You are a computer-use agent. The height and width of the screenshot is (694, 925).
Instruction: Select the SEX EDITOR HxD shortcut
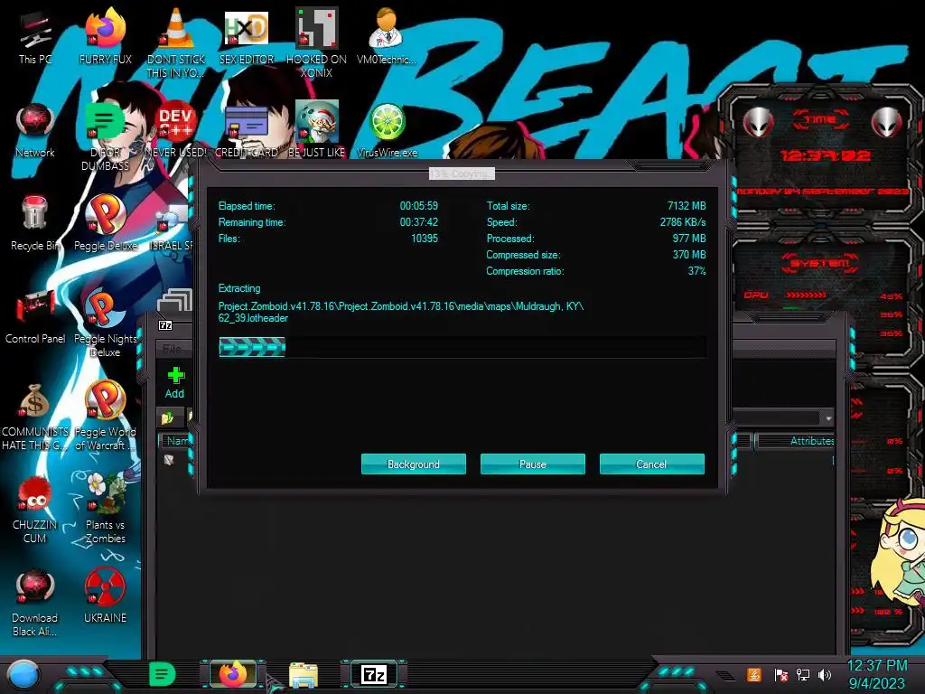247,36
